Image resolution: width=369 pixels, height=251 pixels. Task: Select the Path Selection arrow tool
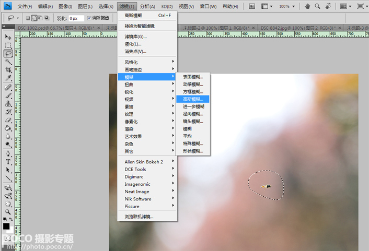click(x=8, y=170)
